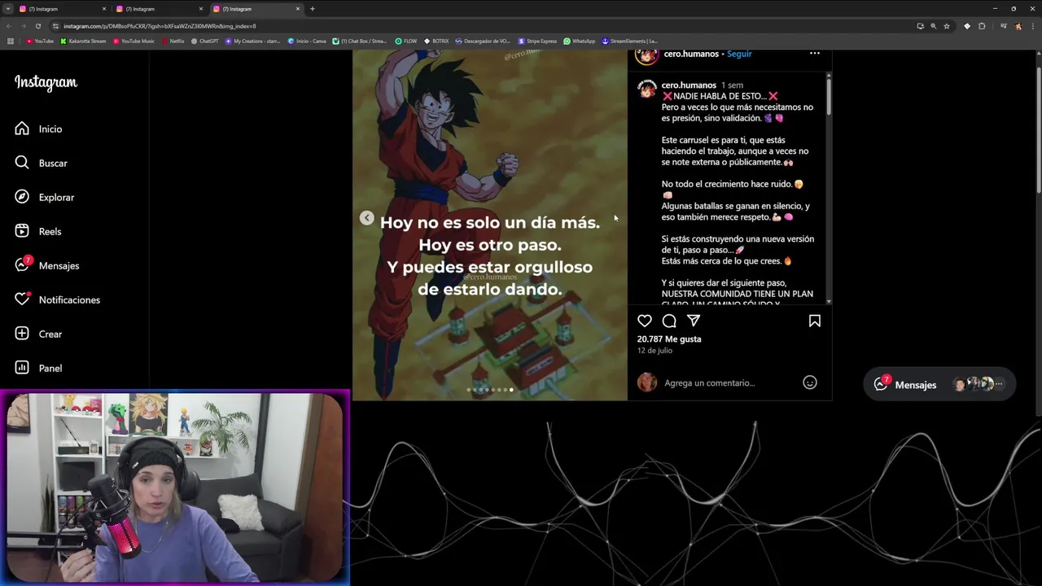Open cero.humanos profile from post header
Screen dimensions: 1042x586
691,54
